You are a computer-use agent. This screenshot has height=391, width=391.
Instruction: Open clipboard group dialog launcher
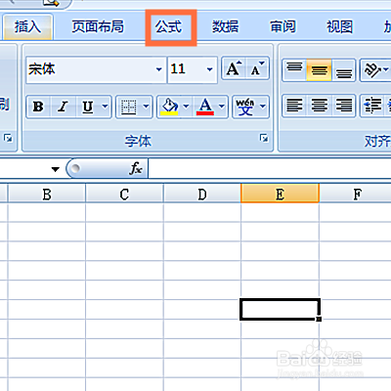coord(8,138)
